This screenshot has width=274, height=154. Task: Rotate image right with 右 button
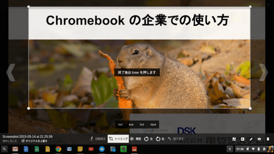(160, 139)
